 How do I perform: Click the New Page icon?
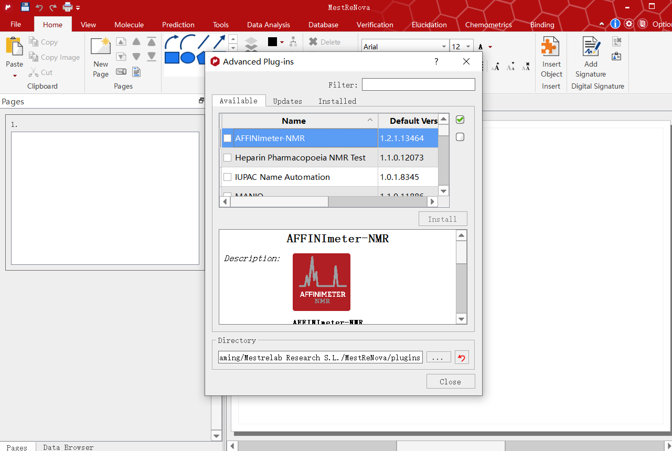click(101, 46)
